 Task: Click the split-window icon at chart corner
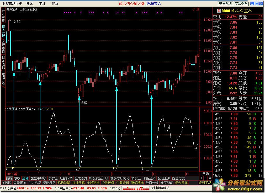coord(197,9)
